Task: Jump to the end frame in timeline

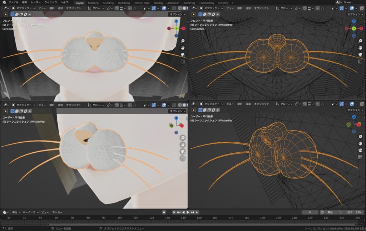Action: click(197, 212)
